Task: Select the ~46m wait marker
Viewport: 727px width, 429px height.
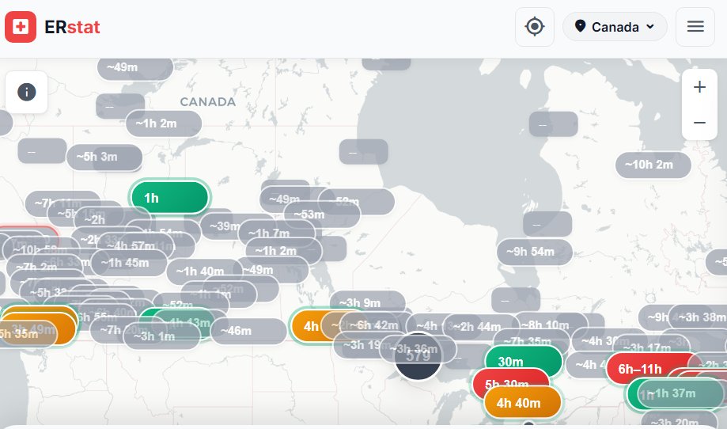Action: 248,331
